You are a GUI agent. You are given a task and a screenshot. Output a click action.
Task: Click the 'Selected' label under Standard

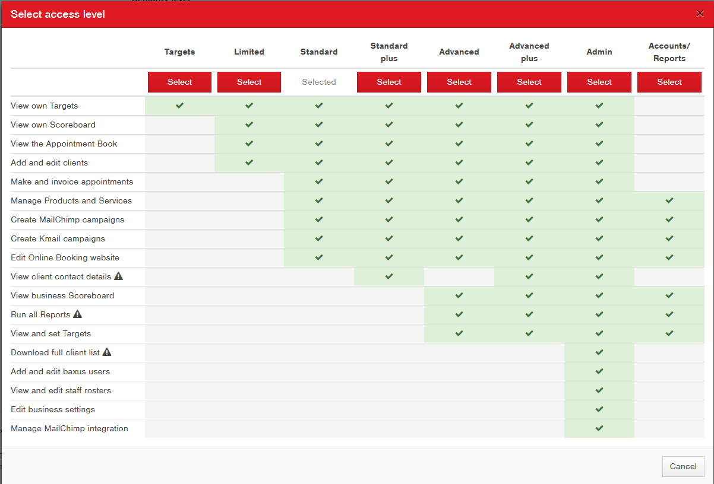pyautogui.click(x=319, y=82)
